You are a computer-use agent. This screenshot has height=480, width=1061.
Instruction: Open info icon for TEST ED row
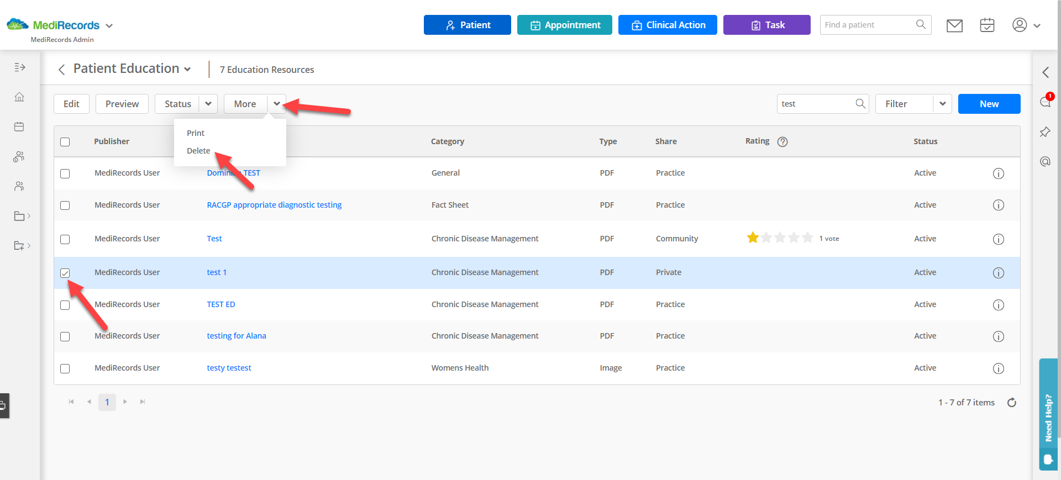(999, 305)
